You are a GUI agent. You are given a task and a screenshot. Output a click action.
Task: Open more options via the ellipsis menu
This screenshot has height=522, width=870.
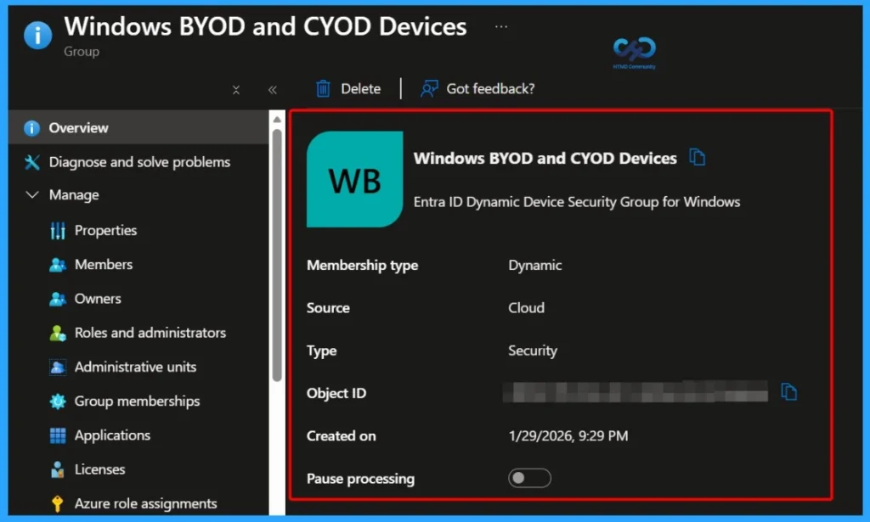500,25
